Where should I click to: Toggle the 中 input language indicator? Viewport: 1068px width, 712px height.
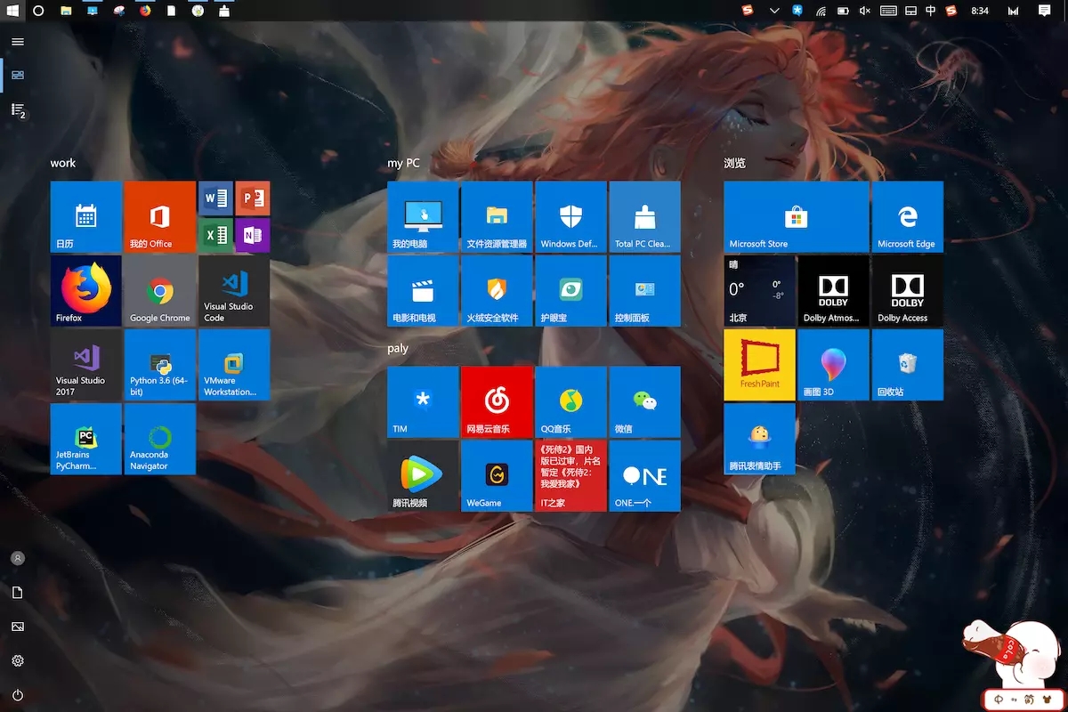[930, 11]
